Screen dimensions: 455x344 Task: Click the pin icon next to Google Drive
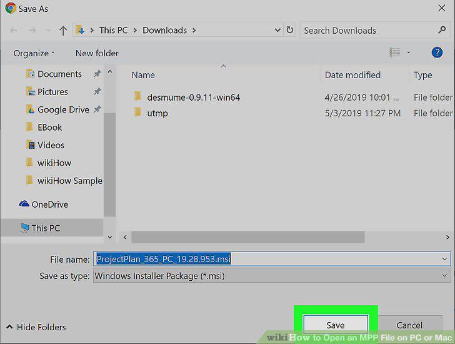97,109
